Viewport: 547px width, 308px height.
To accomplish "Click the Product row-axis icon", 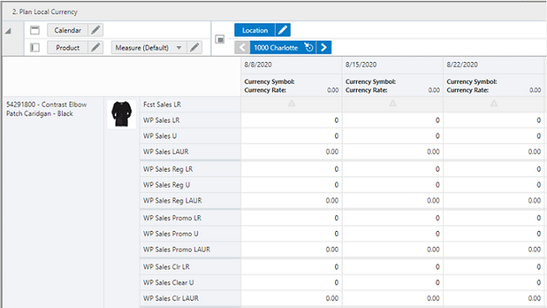I will (34, 48).
